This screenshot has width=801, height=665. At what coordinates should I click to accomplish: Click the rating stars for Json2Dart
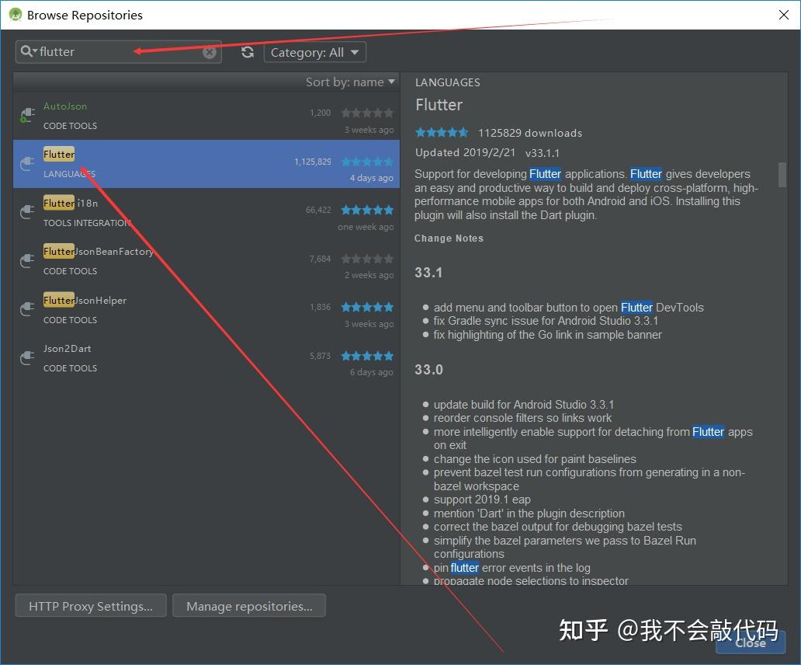click(x=366, y=355)
